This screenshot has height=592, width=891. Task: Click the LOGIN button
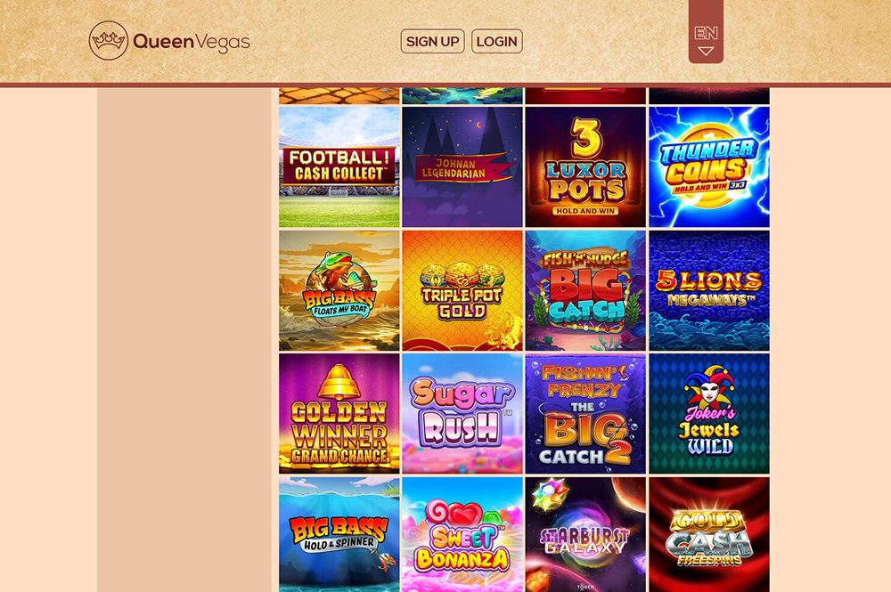pos(496,42)
